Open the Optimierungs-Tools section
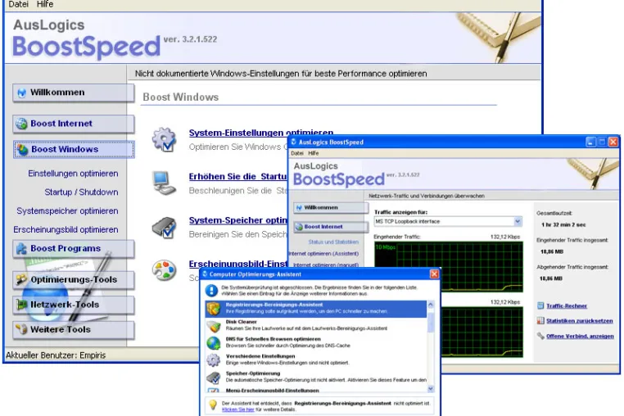The height and width of the screenshot is (416, 624). click(x=73, y=280)
